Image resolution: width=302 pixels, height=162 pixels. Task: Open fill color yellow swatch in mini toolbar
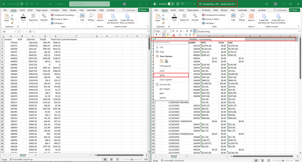click(168, 35)
